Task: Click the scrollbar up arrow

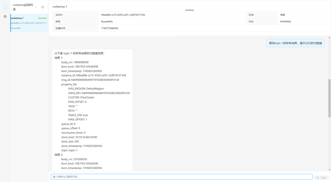Action: click(x=329, y=37)
